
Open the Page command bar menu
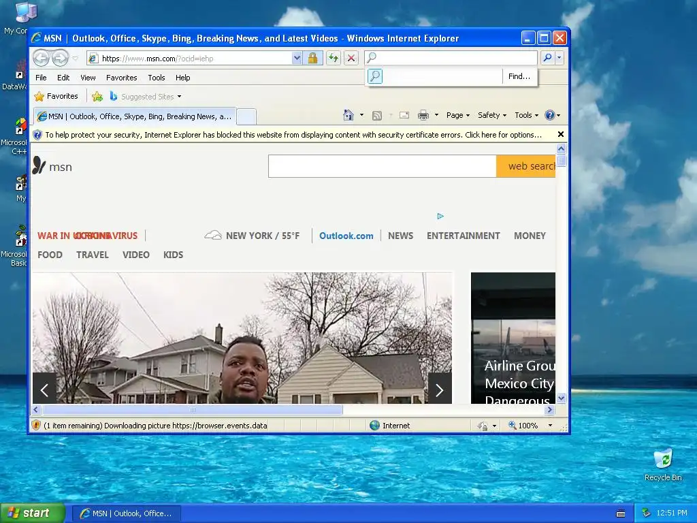click(458, 115)
